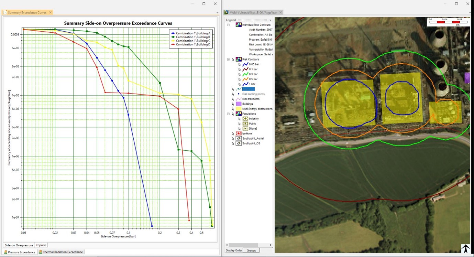Click the Buildings purple color swatch
The width and height of the screenshot is (474, 257).
coord(238,103)
